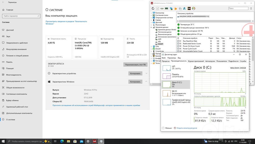Open Microsoft Store from the taskbar
This screenshot has width=255, height=144.
[x=75, y=141]
